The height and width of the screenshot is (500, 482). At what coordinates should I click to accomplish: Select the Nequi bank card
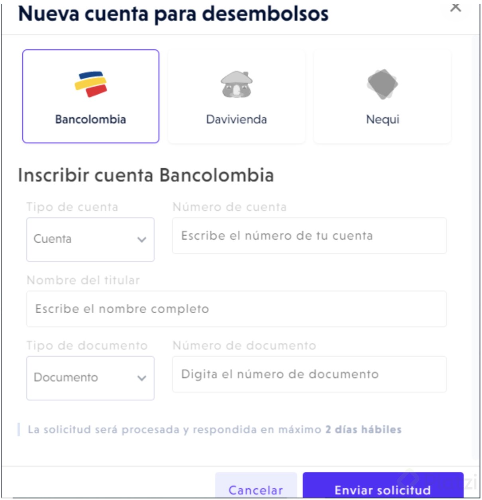click(382, 96)
